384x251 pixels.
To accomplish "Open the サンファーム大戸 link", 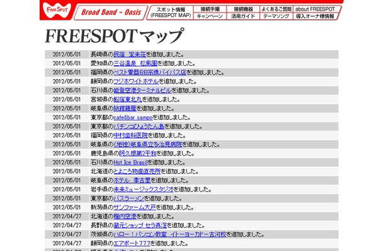I will (135, 208).
